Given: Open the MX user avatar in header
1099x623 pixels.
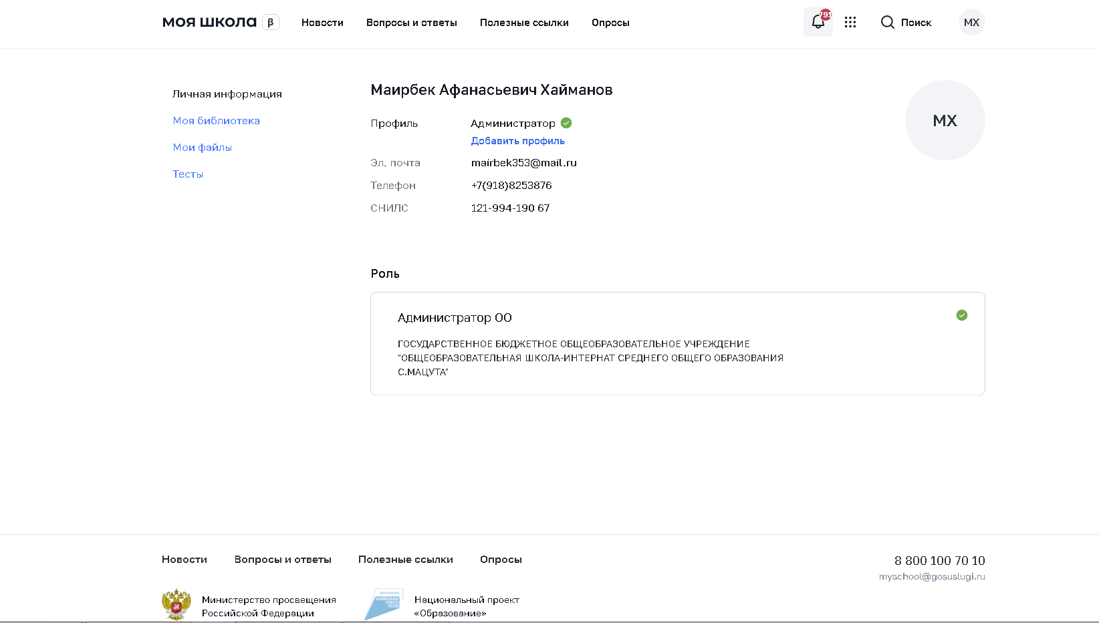Looking at the screenshot, I should tap(971, 23).
